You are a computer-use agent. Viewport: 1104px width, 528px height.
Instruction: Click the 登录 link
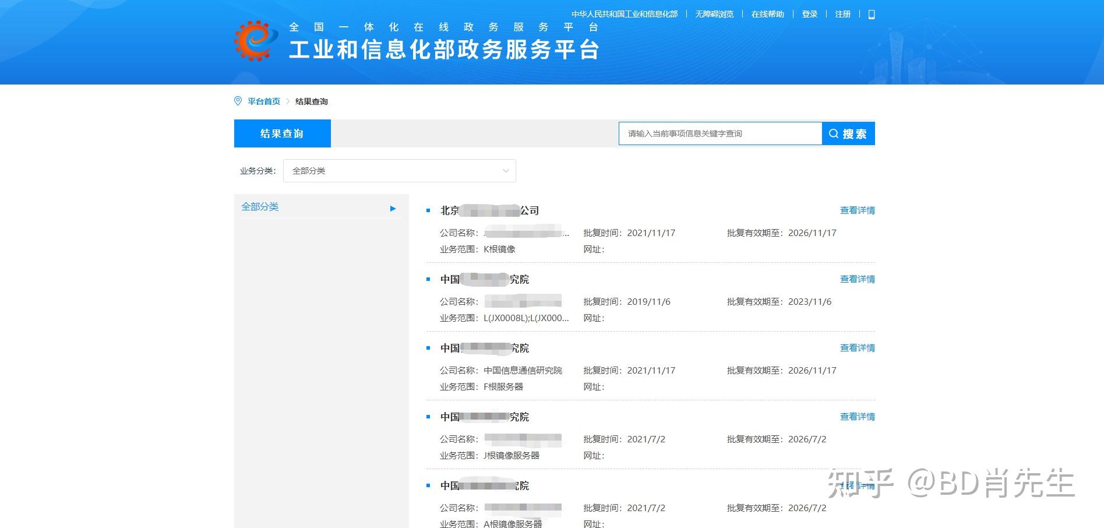(809, 13)
